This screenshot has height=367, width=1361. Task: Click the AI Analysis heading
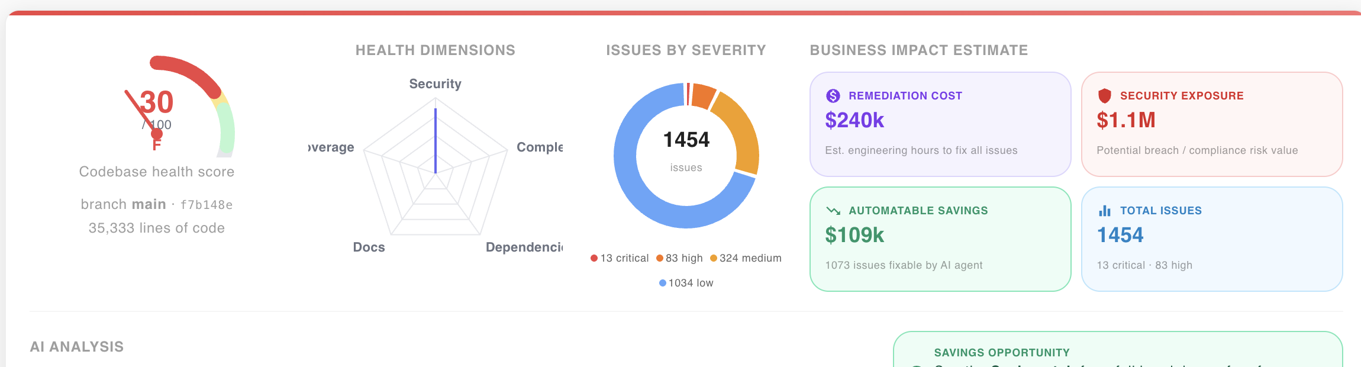[77, 347]
